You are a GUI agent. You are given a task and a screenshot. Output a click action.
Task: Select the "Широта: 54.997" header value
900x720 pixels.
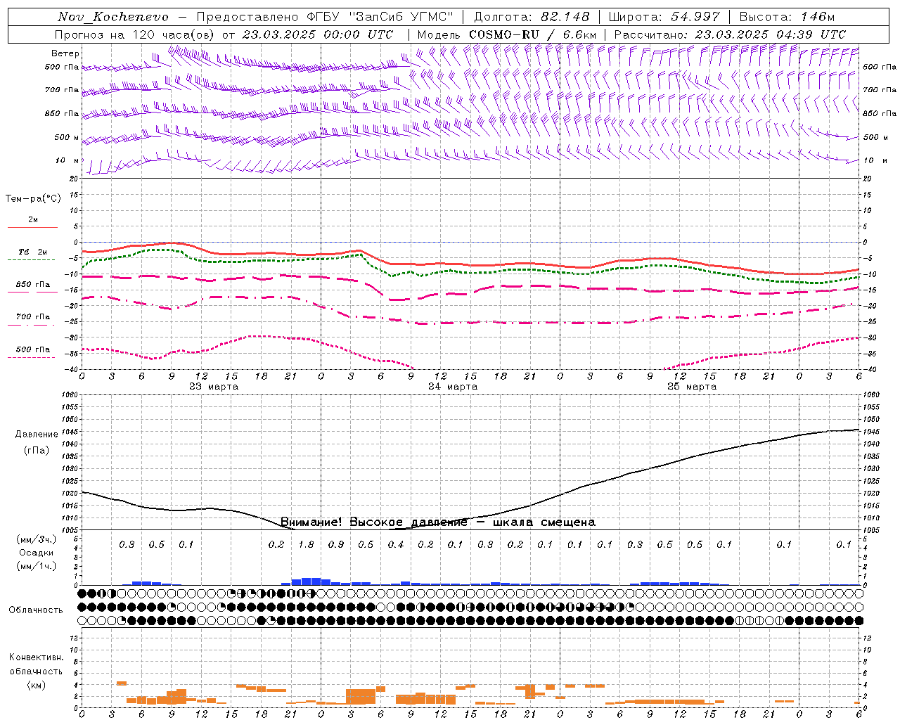coord(664,17)
